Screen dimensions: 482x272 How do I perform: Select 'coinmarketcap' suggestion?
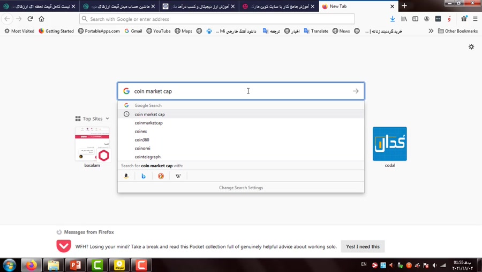coord(241,123)
